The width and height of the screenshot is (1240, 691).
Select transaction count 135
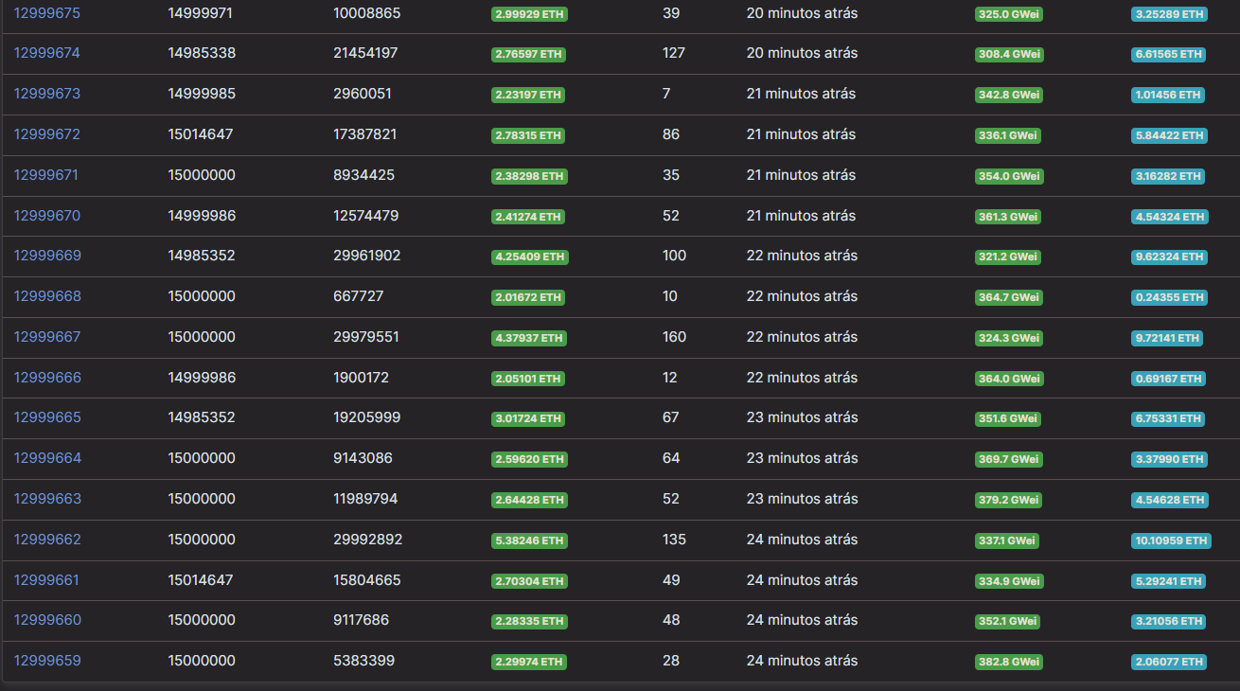click(x=675, y=540)
